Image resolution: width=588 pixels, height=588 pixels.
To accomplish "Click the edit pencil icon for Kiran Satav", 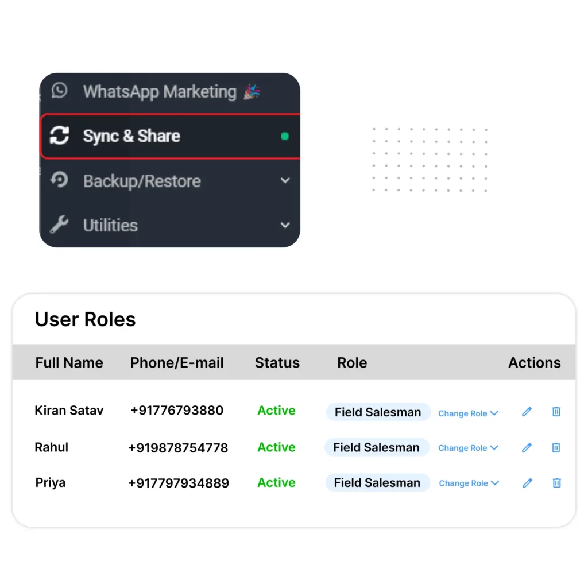I will pos(527,411).
